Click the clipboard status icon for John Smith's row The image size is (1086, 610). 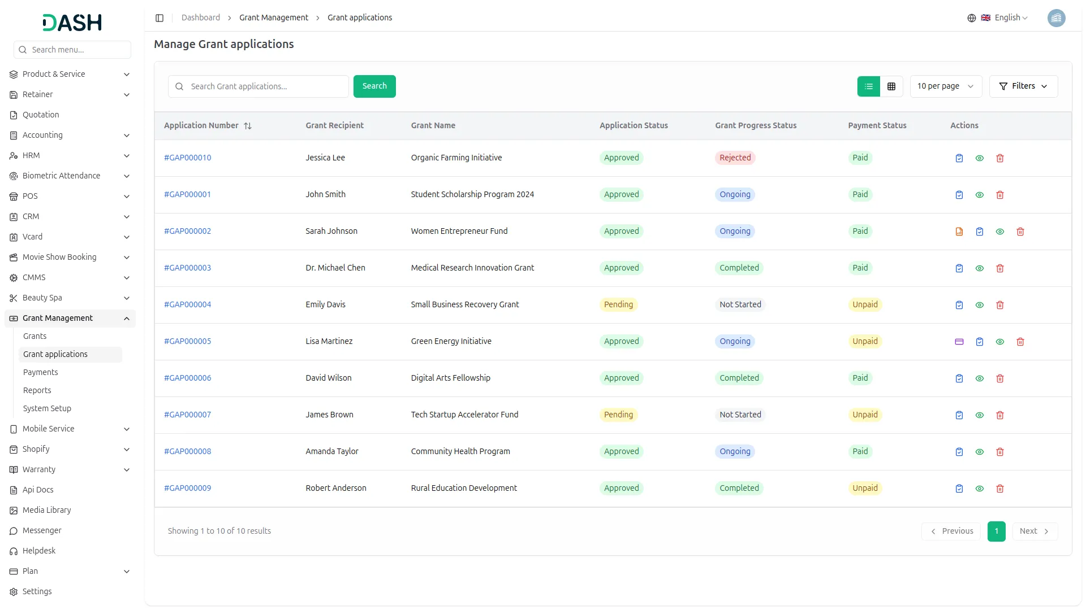point(959,194)
